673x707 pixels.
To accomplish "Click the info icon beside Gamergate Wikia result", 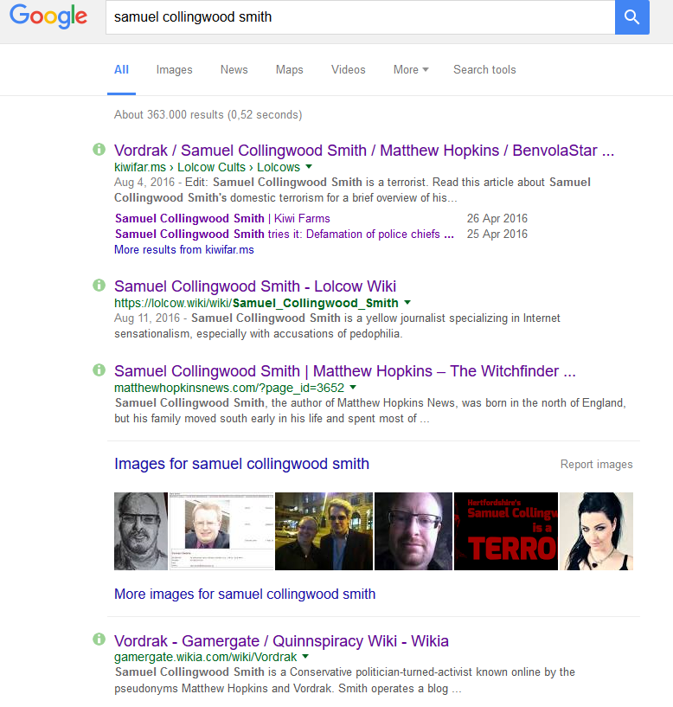I will pos(99,639).
